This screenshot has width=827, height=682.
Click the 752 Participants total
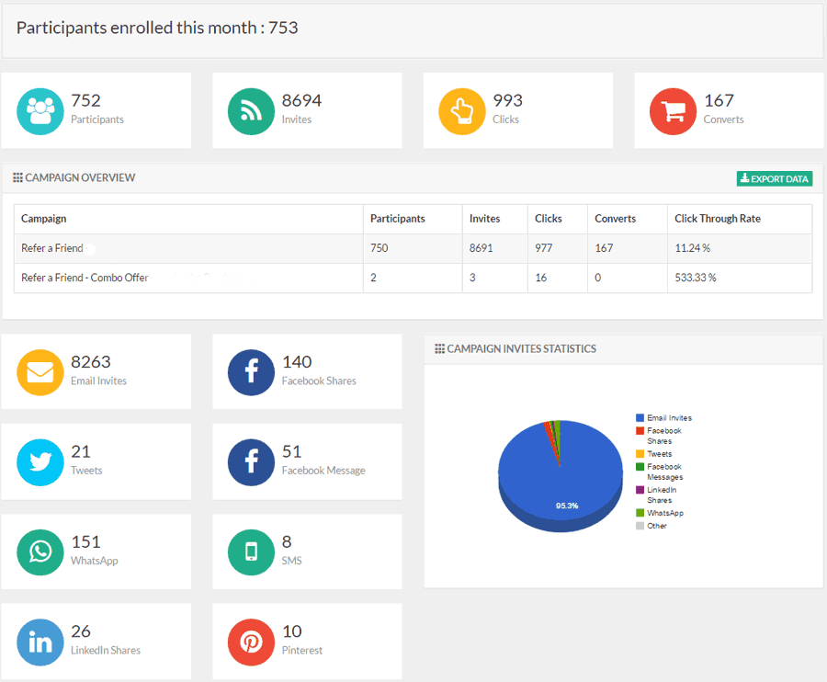point(85,100)
